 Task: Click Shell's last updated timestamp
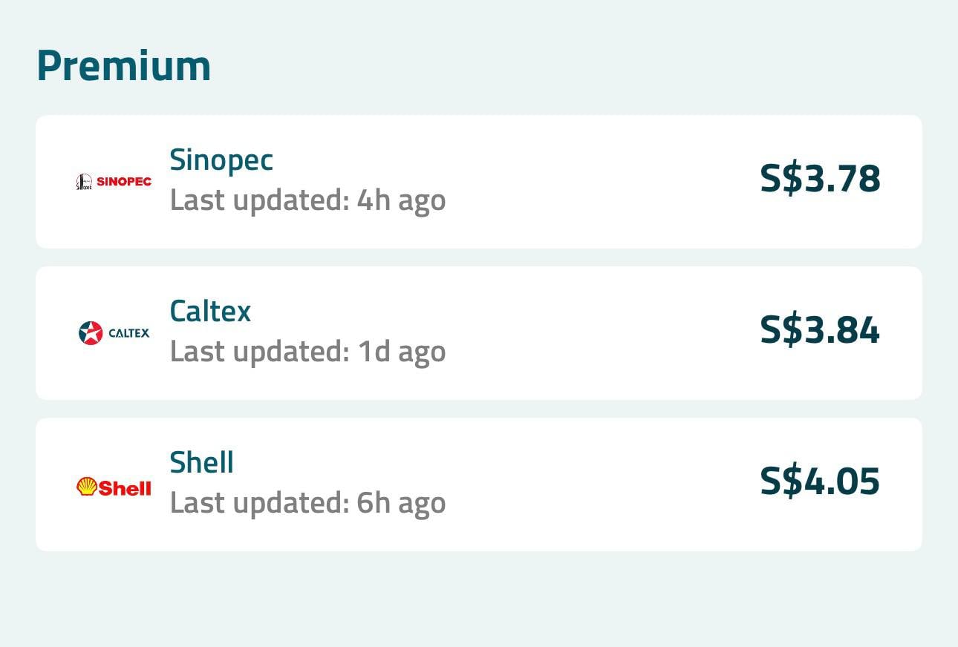point(307,502)
